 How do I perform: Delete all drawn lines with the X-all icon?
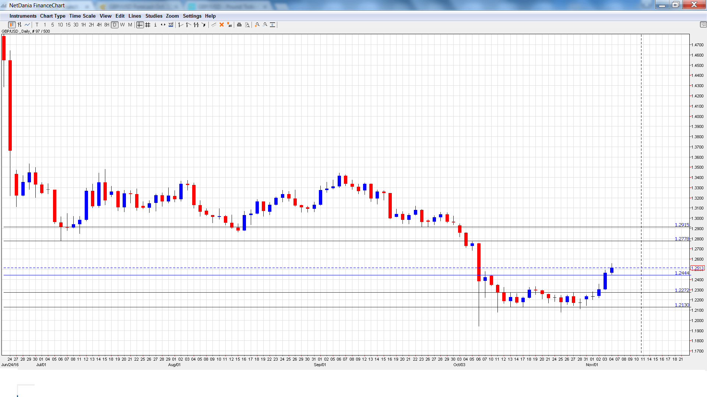point(229,25)
